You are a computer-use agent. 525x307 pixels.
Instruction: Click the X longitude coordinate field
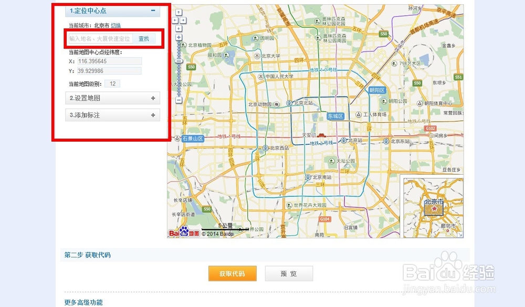pyautogui.click(x=110, y=61)
